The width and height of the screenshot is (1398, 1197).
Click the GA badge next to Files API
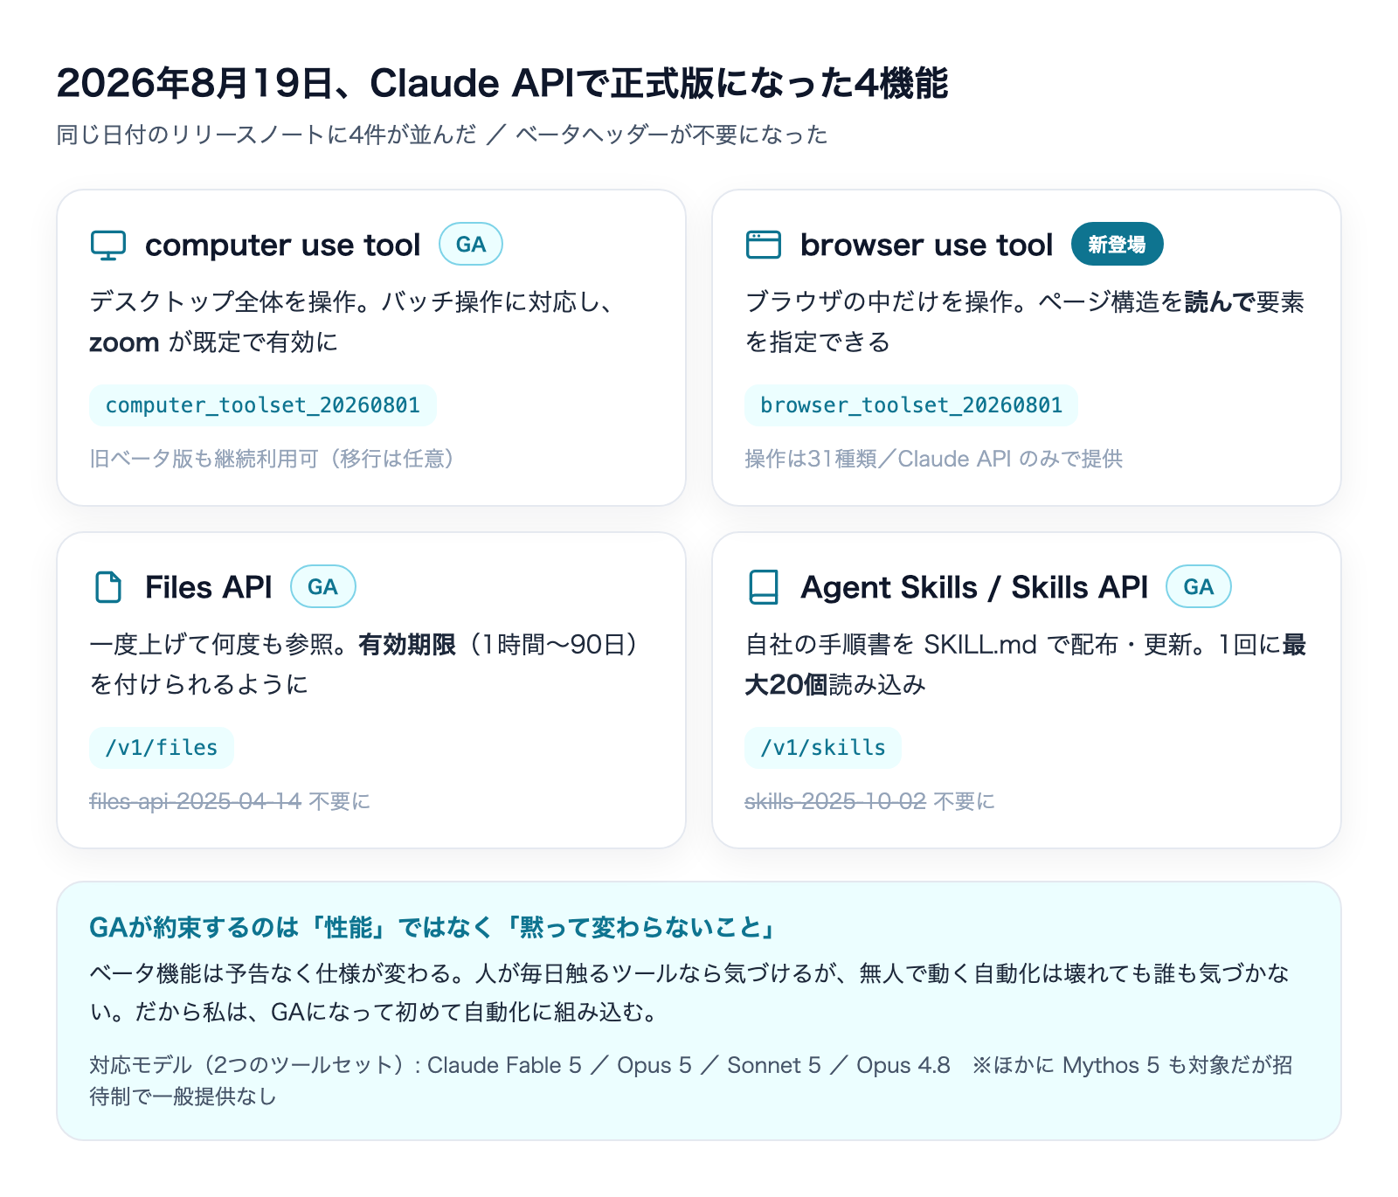click(x=322, y=586)
